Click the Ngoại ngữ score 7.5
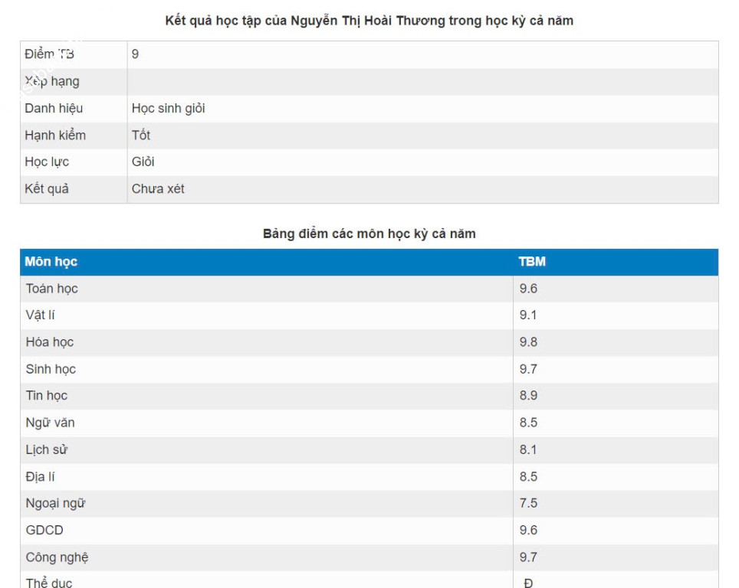This screenshot has width=739, height=588. coord(528,503)
